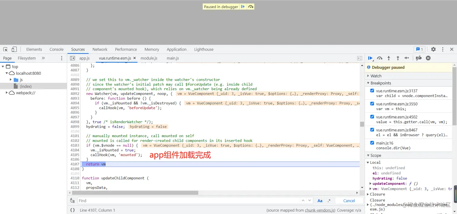
Task: Collapse Local scope group
Action: pyautogui.click(x=368, y=162)
